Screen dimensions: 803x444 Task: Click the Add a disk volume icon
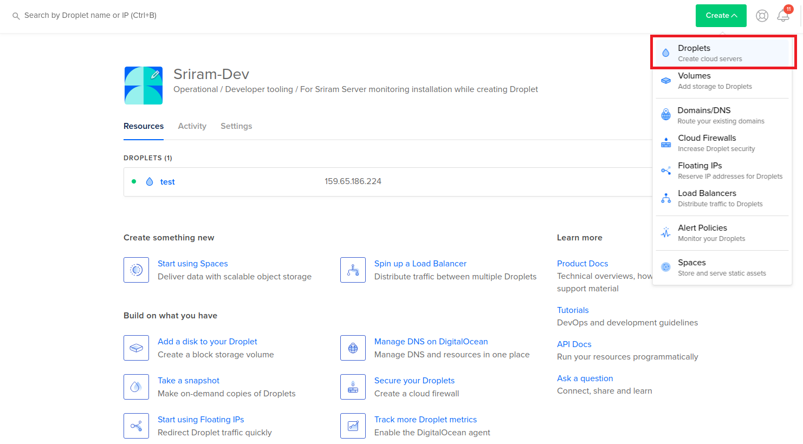coord(136,348)
